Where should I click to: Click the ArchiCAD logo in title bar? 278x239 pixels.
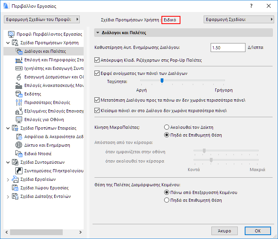6,6
